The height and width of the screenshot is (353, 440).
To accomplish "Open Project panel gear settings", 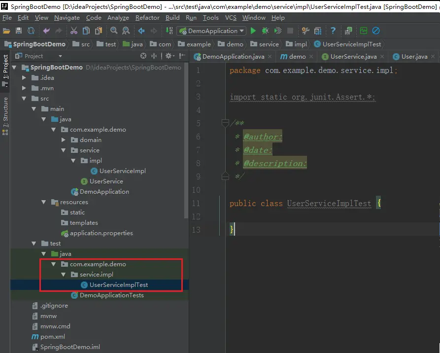I will point(169,56).
